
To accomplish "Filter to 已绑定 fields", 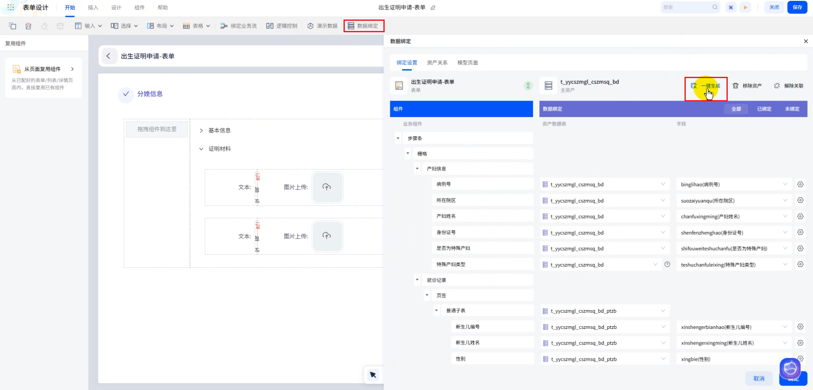I will [764, 109].
